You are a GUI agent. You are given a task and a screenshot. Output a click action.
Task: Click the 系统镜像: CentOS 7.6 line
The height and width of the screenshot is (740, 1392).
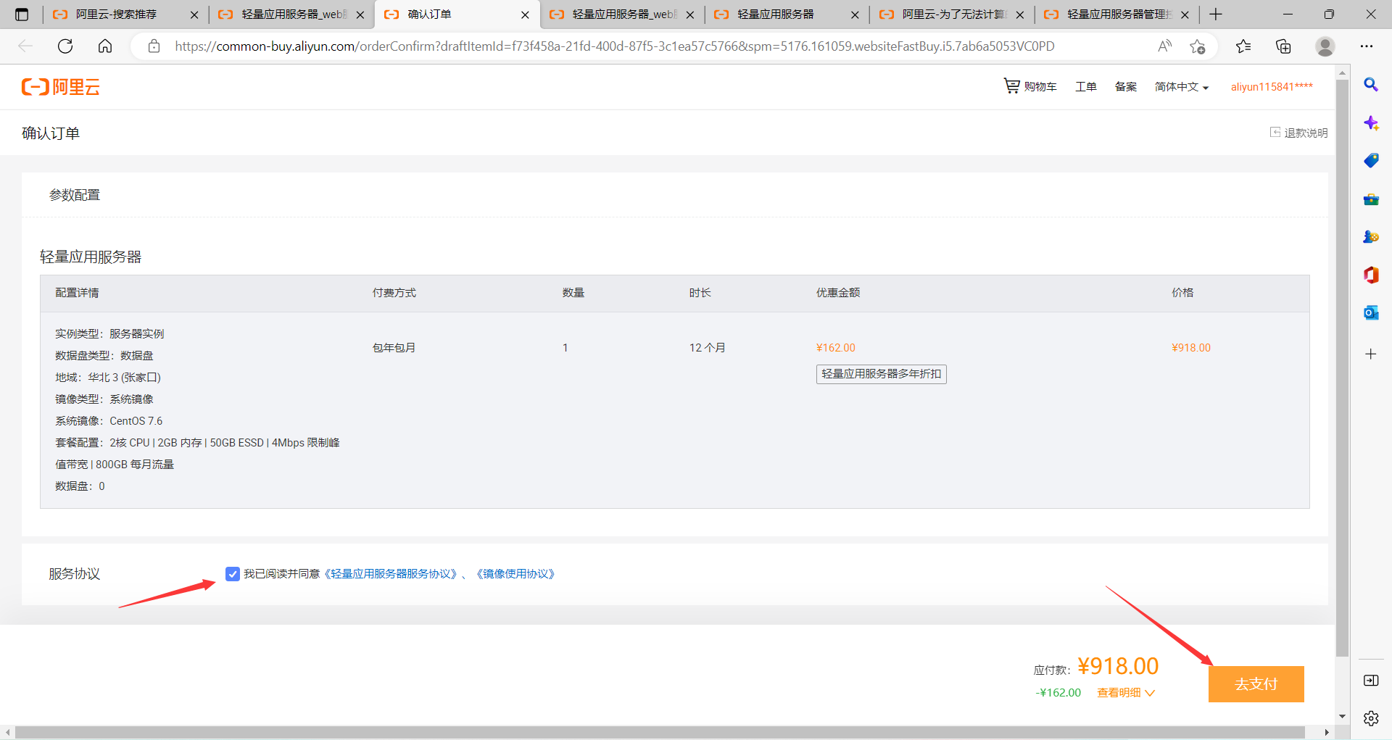(x=109, y=421)
